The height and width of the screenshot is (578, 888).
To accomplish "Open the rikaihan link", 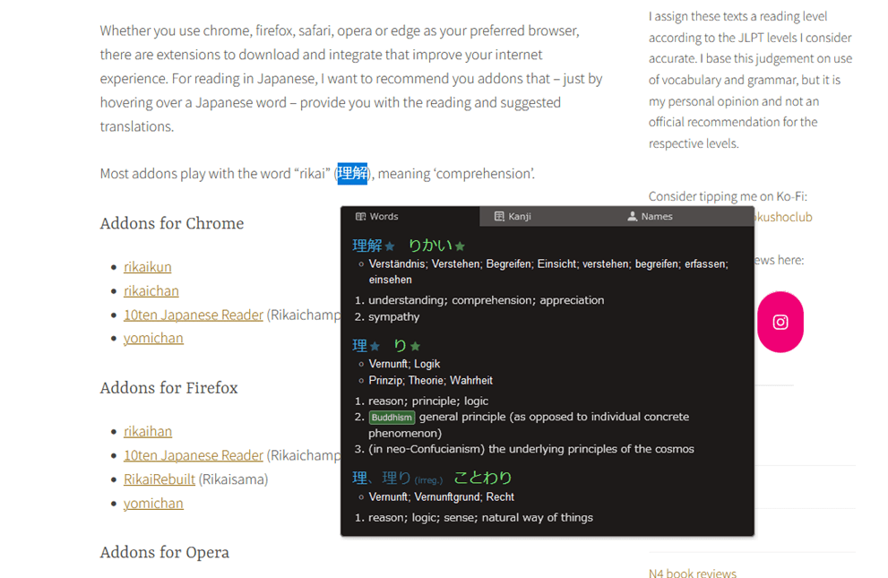I will coord(147,431).
